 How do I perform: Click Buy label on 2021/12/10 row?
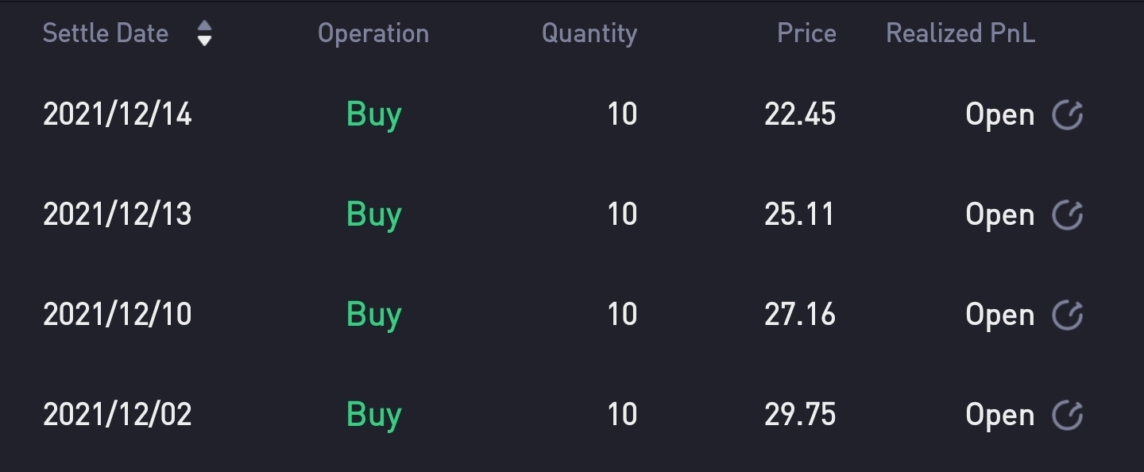pyautogui.click(x=374, y=315)
